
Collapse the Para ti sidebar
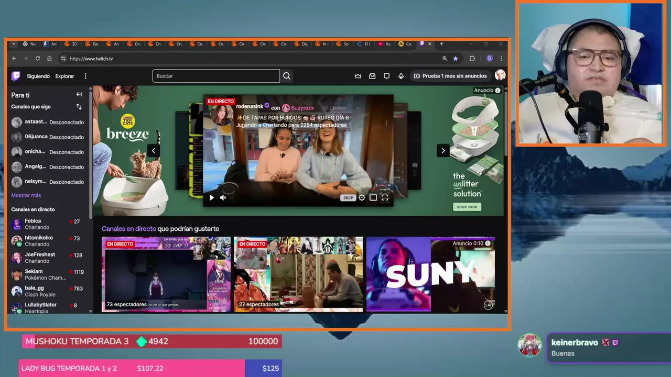pyautogui.click(x=79, y=94)
